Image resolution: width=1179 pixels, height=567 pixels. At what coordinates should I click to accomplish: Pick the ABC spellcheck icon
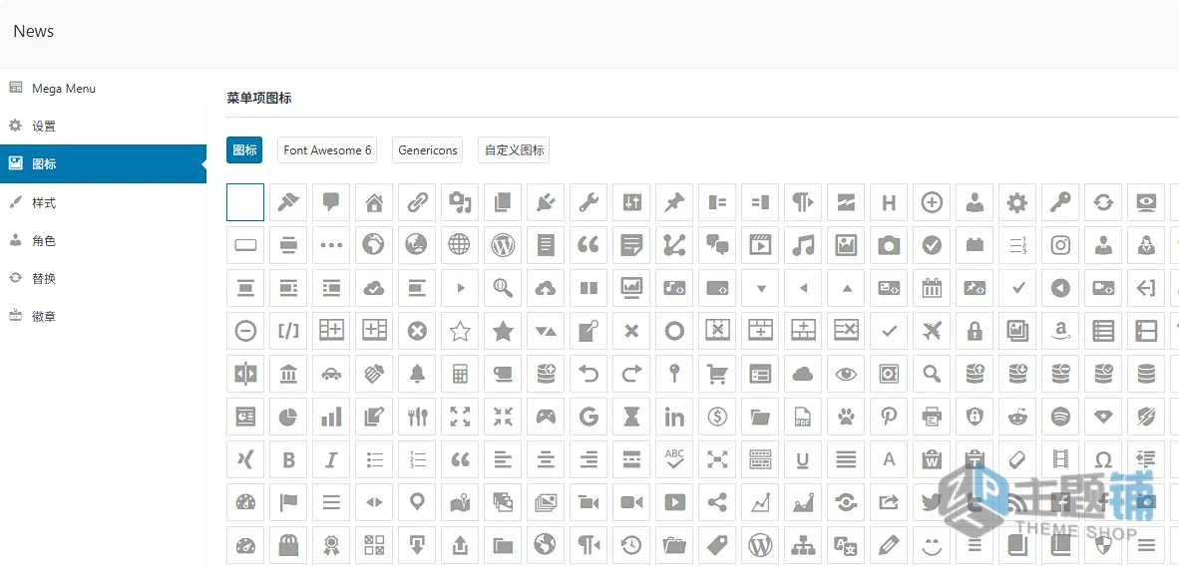(x=673, y=458)
